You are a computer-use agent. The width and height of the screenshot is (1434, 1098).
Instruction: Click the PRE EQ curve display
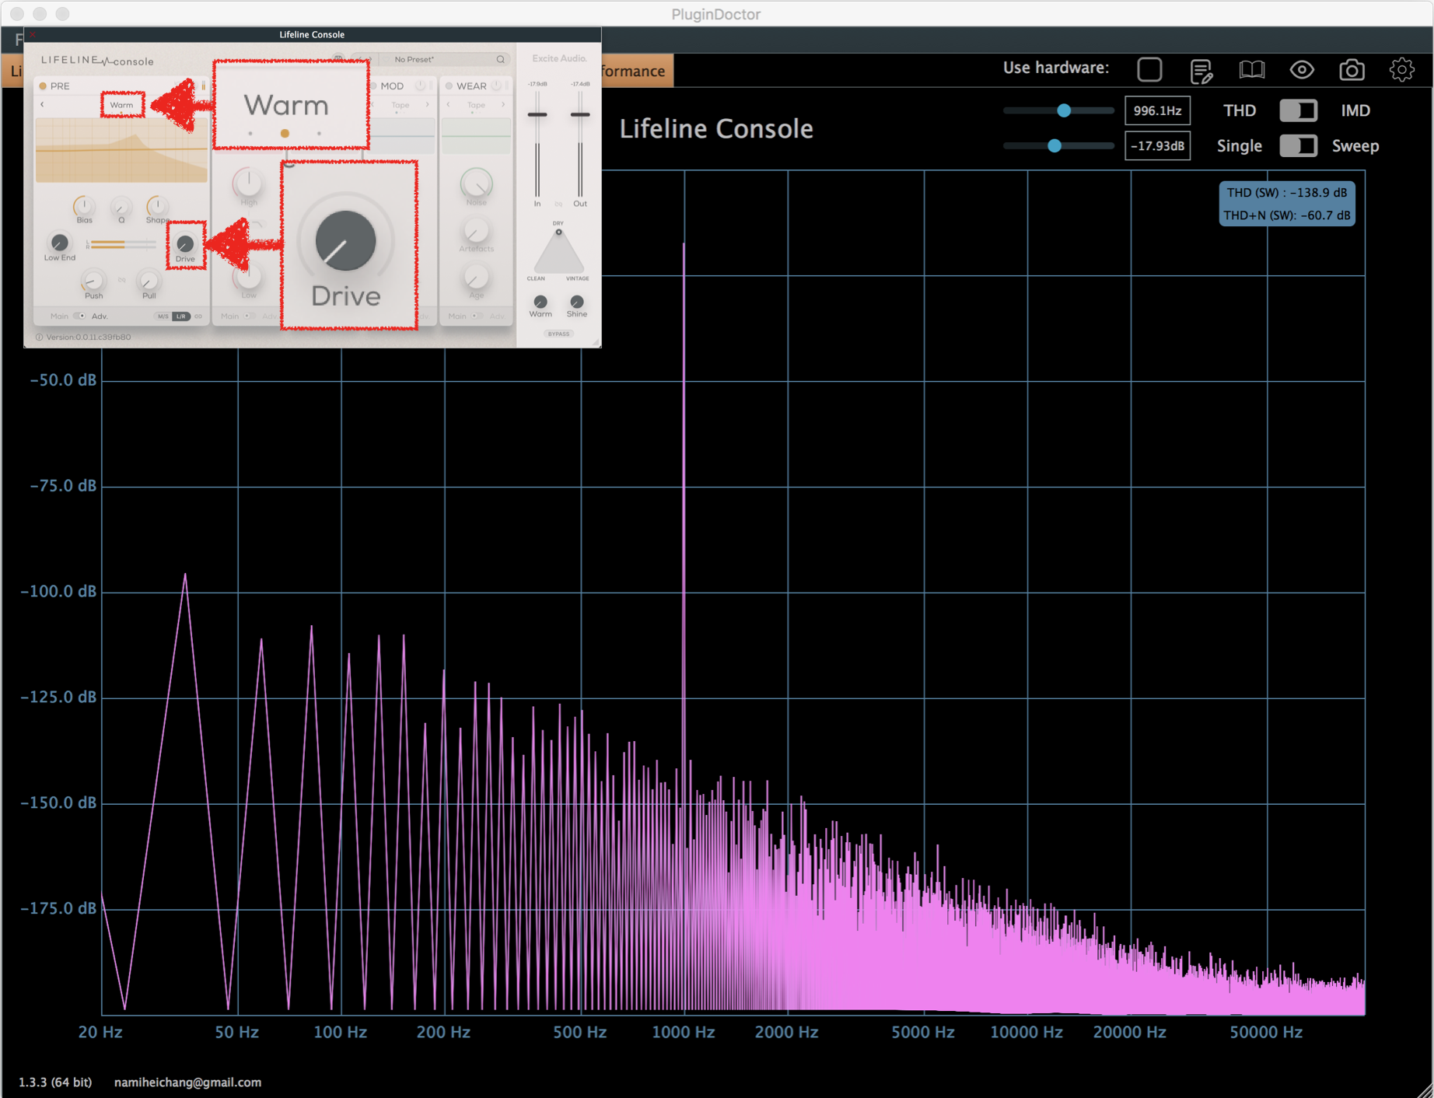(x=121, y=151)
